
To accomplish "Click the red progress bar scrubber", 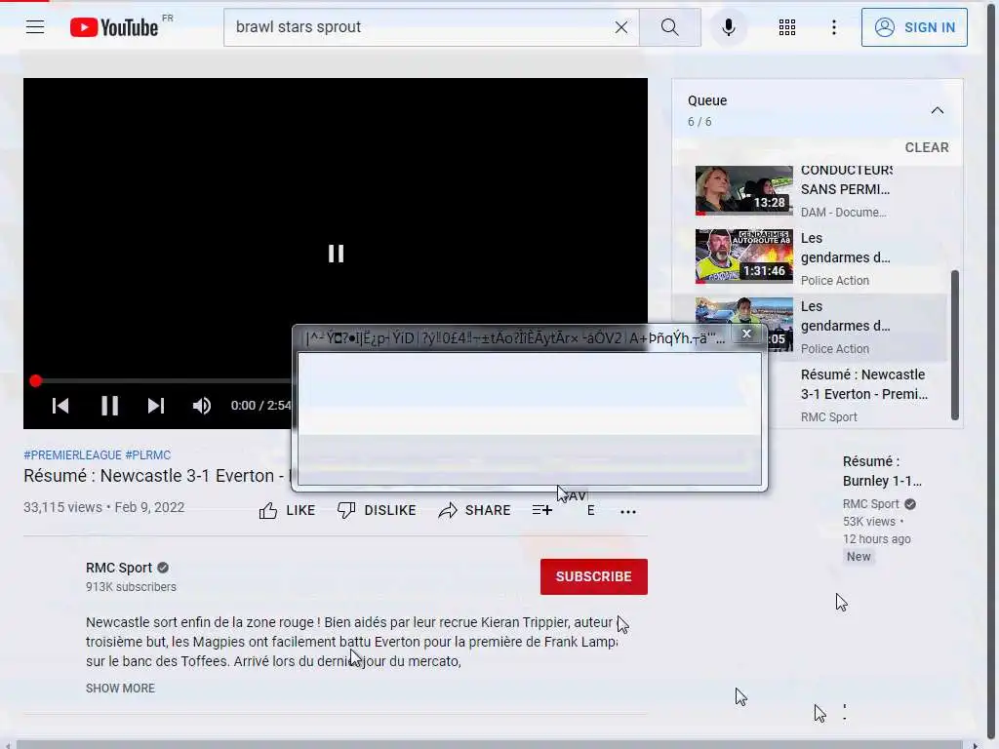I will tap(36, 381).
